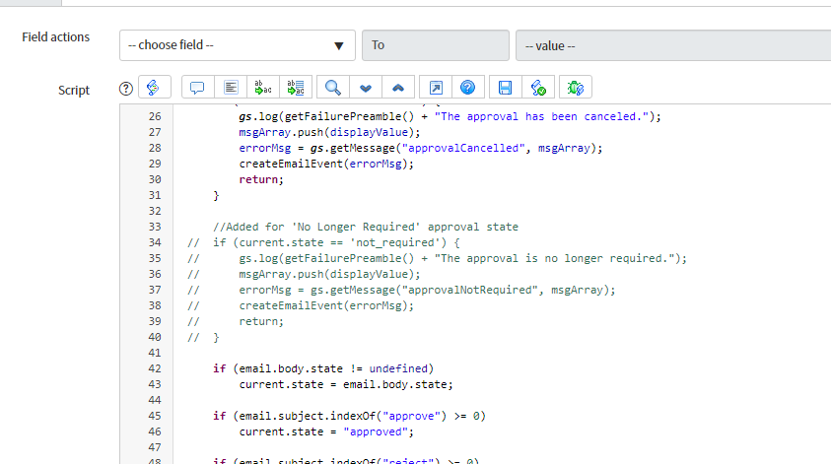The image size is (831, 464).
Task: Click the save floppy disk icon
Action: pos(505,88)
